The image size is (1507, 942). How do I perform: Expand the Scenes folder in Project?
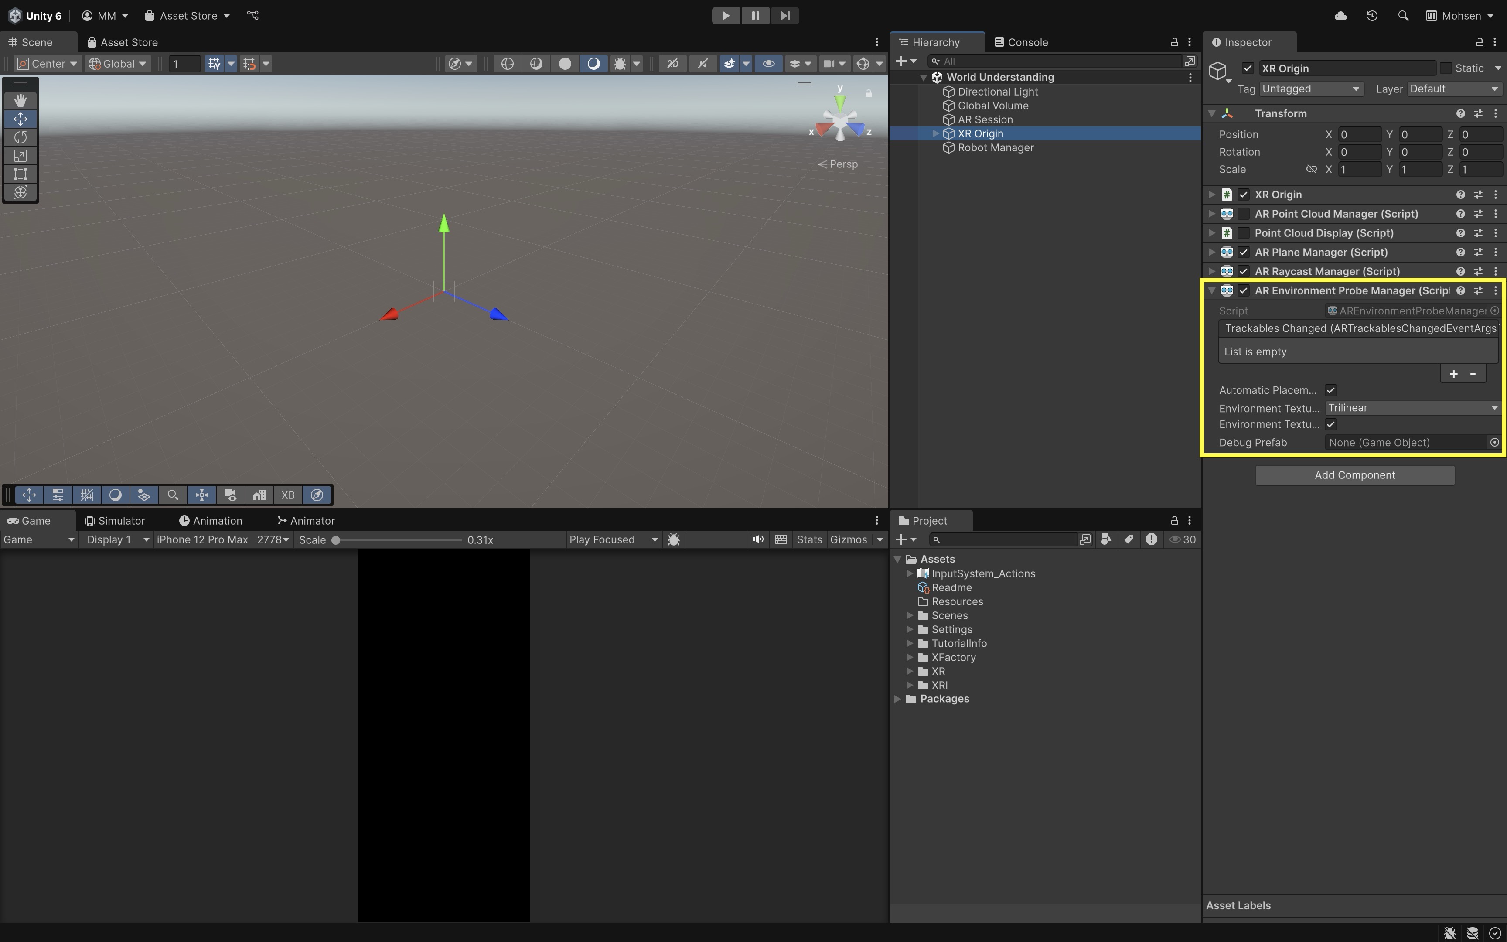click(x=910, y=615)
